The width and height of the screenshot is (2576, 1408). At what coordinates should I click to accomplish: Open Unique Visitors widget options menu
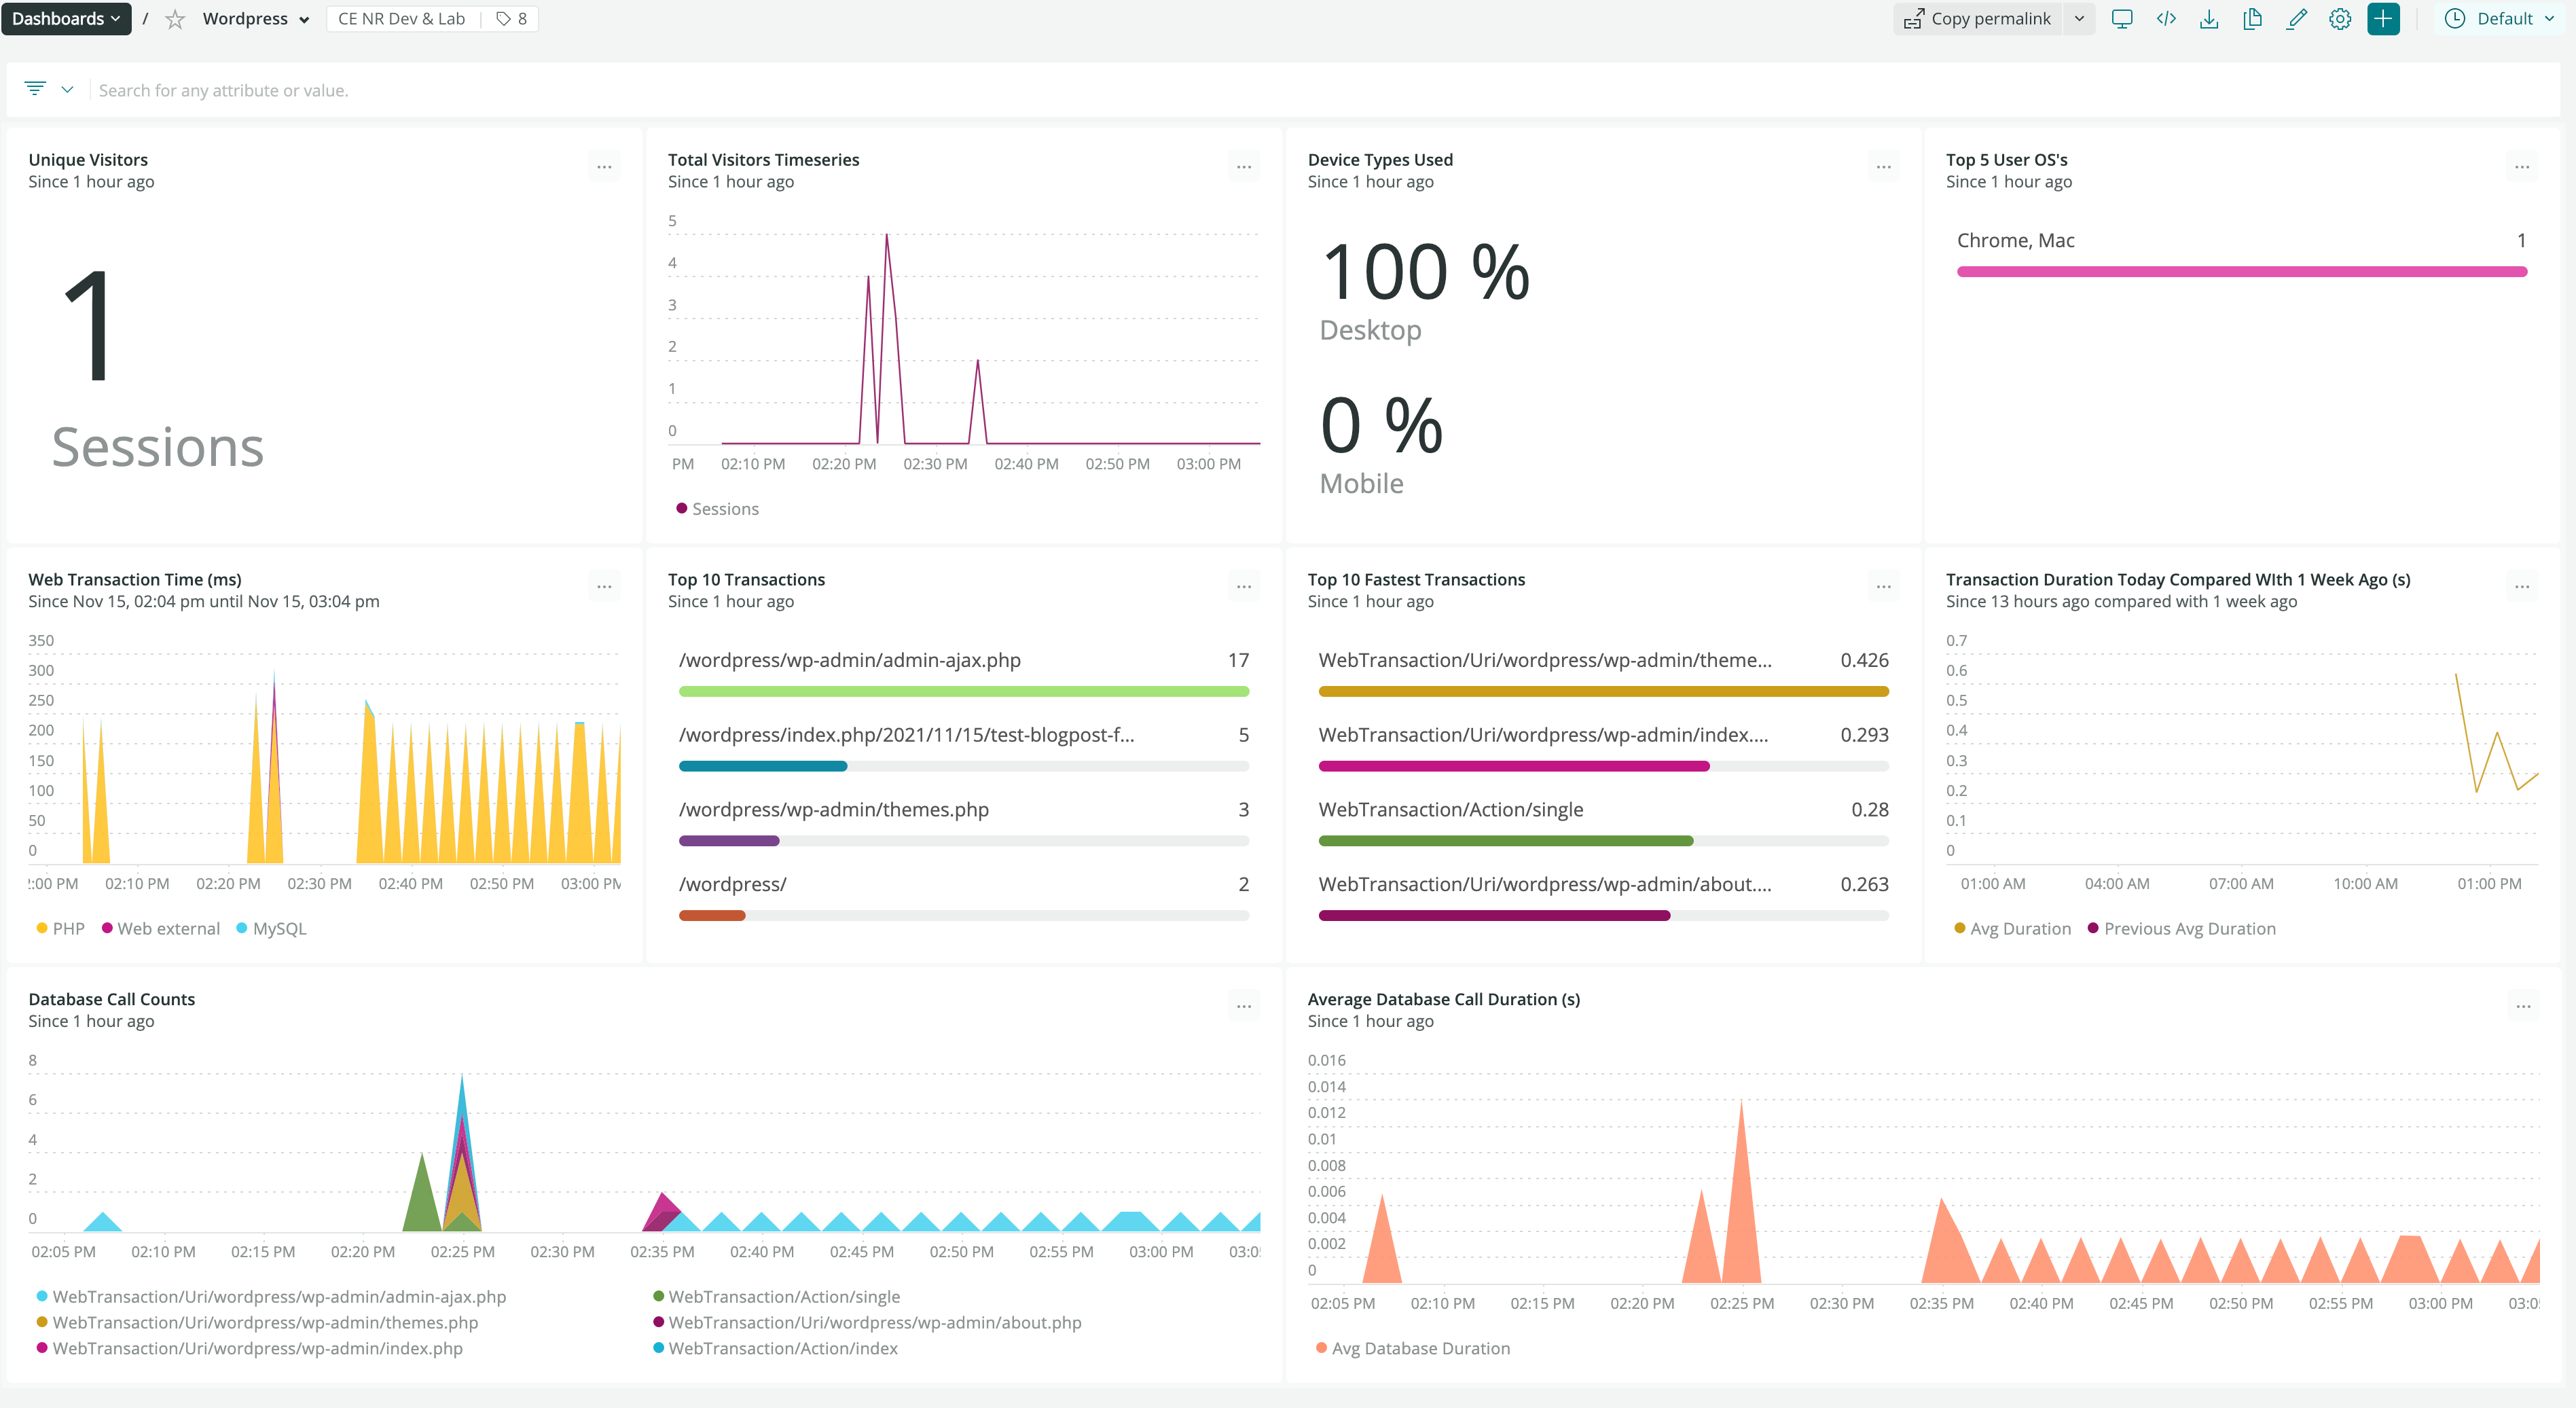click(604, 167)
